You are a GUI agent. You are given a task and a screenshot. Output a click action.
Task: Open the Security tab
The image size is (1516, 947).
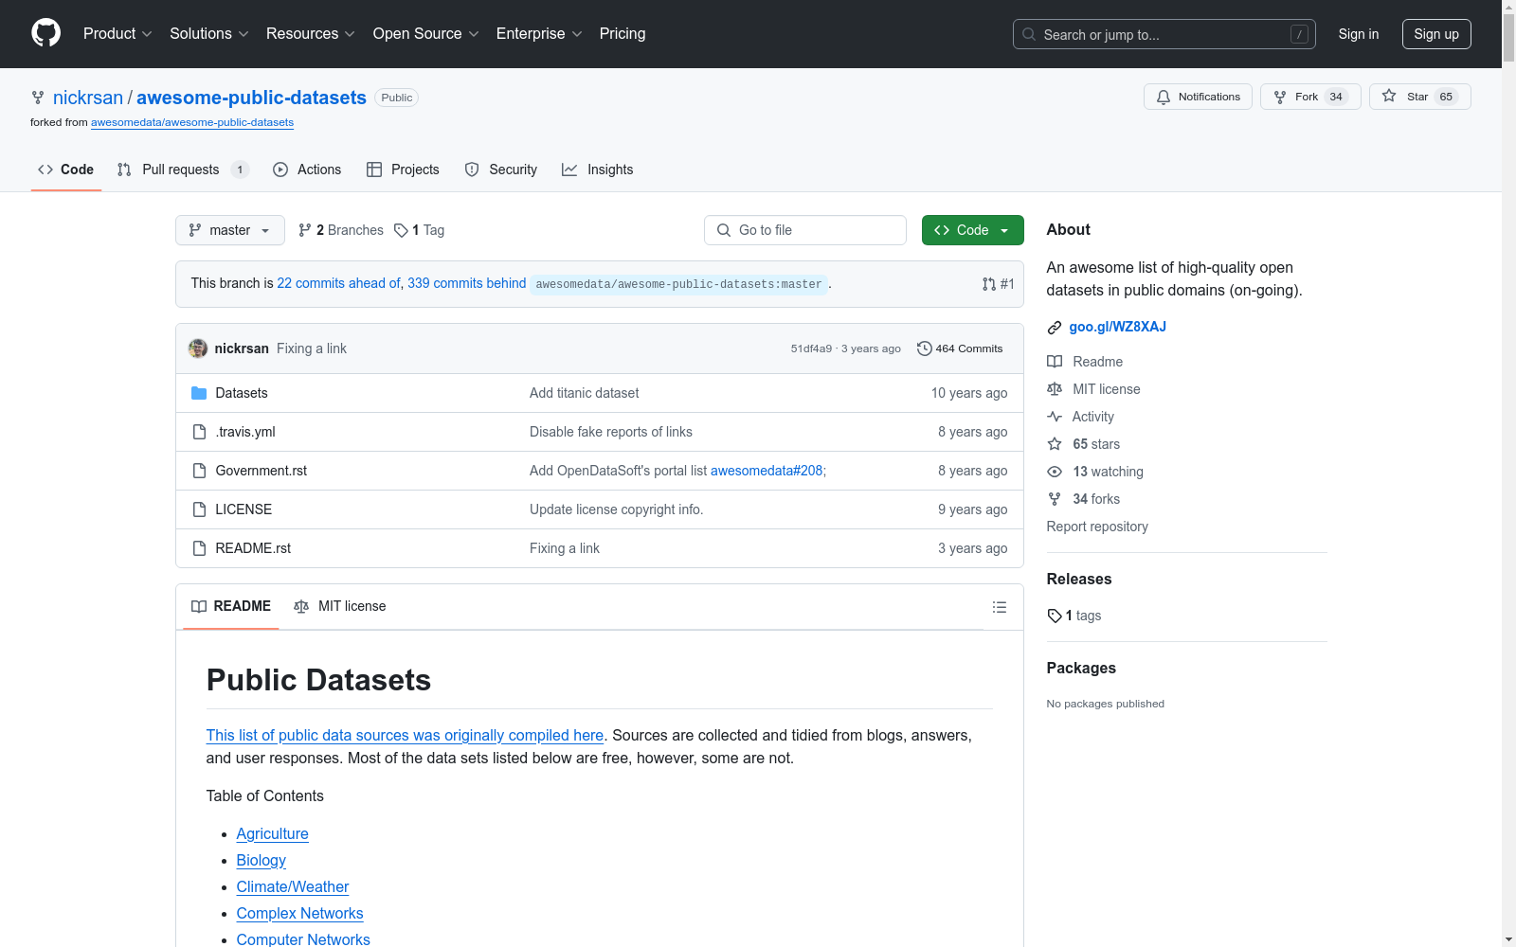501,170
